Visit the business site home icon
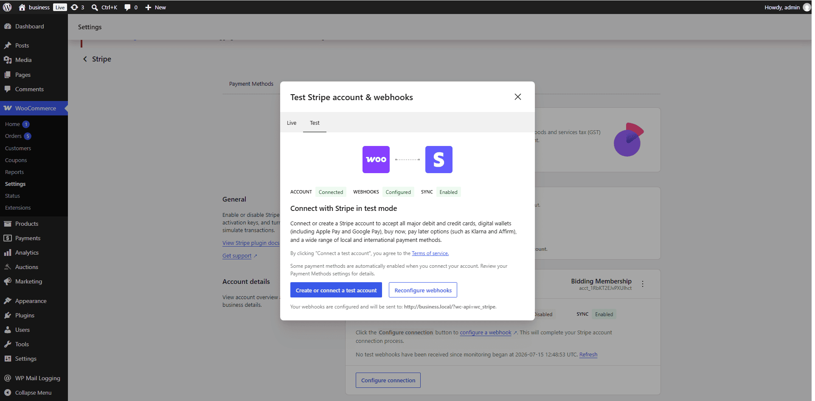 click(22, 7)
